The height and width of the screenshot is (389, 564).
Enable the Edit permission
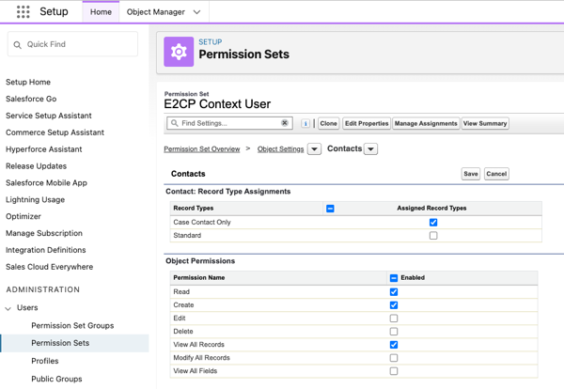394,319
